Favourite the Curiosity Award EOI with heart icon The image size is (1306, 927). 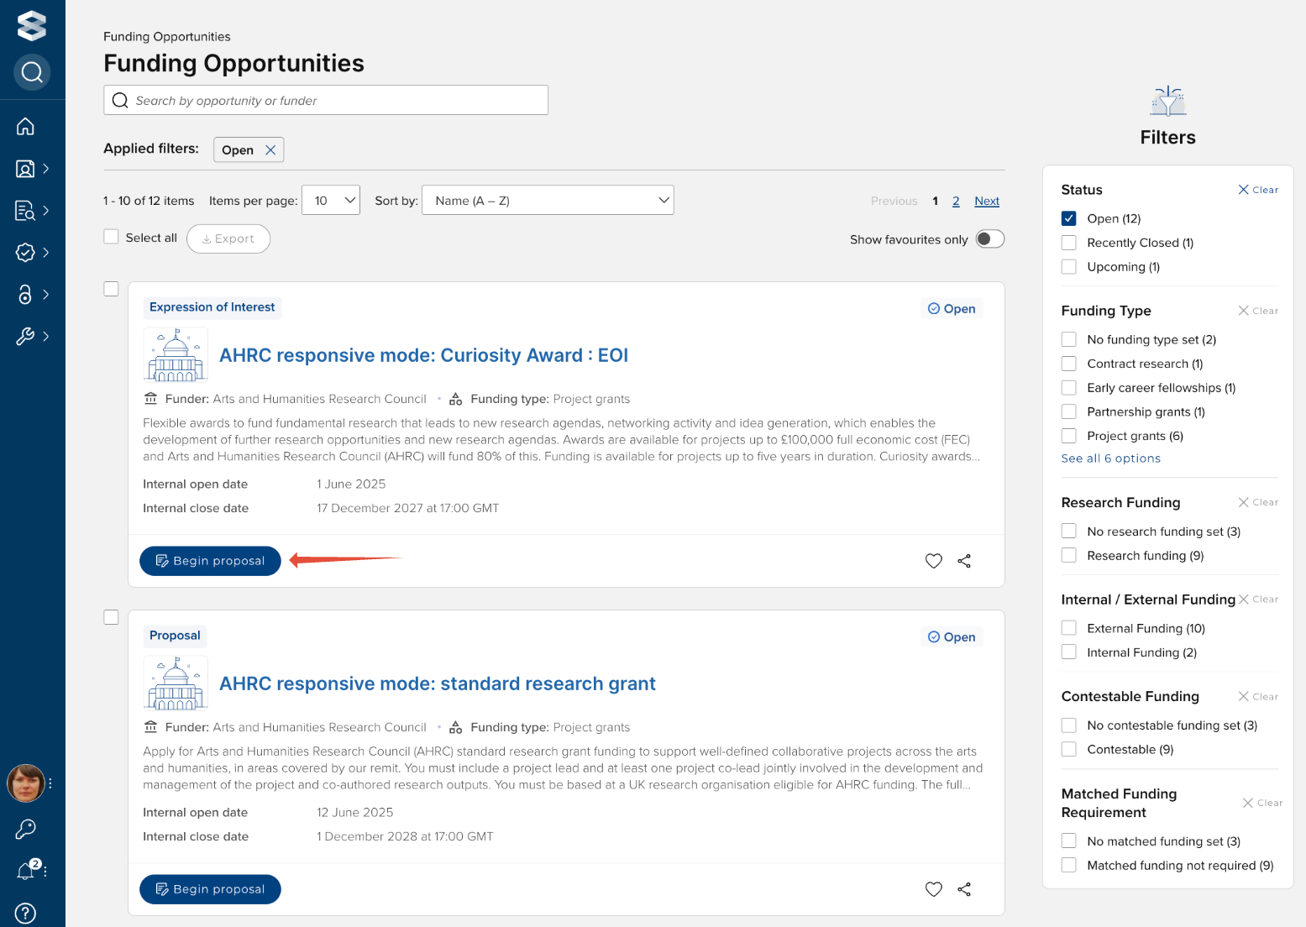click(x=933, y=561)
